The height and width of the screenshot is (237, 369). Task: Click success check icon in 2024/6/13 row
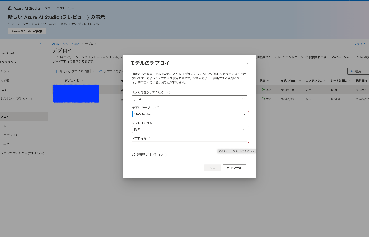pos(263,99)
